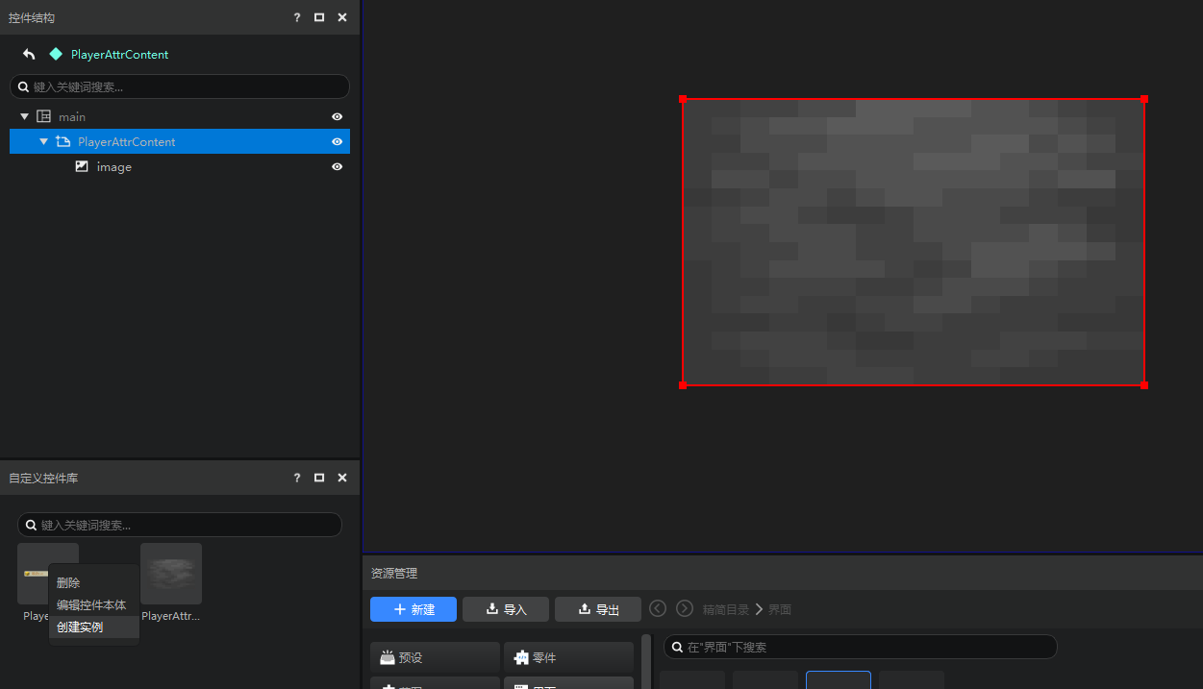Click the float window icon in 自定义控件库 panel
The image size is (1203, 689).
319,478
